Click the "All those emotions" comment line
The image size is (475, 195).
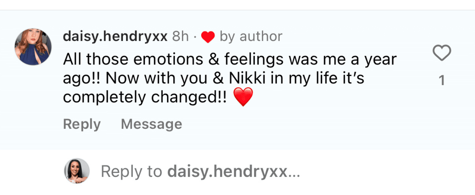pyautogui.click(x=229, y=60)
